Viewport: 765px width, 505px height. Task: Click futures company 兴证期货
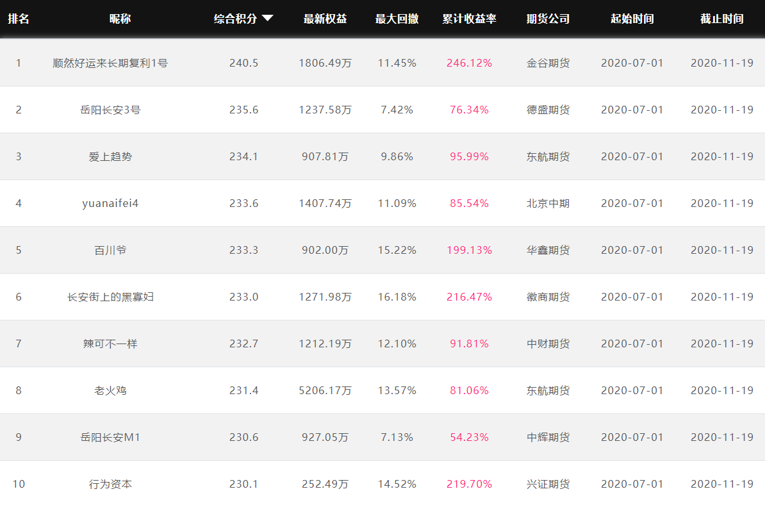pos(548,484)
